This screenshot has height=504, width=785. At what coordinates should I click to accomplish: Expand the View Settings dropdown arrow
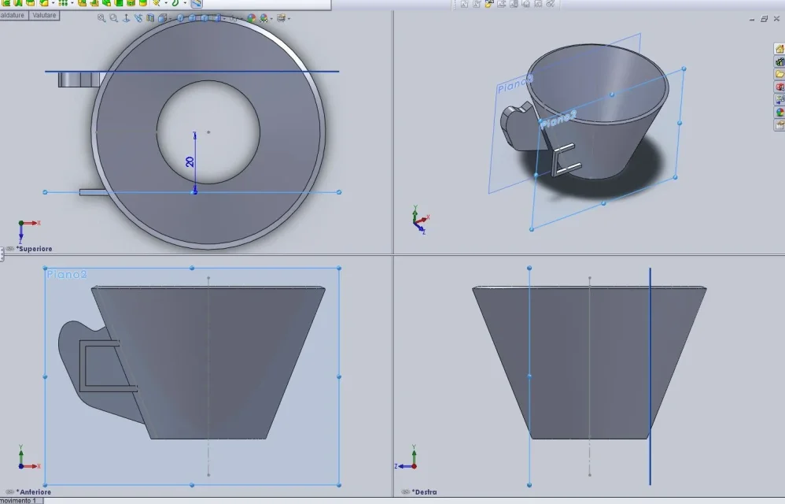pos(289,19)
